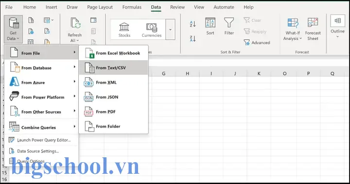The height and width of the screenshot is (184, 350).
Task: Click the Clear filter button
Action: coord(252,20)
